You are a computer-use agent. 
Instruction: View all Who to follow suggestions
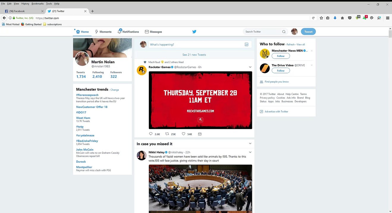301,45
